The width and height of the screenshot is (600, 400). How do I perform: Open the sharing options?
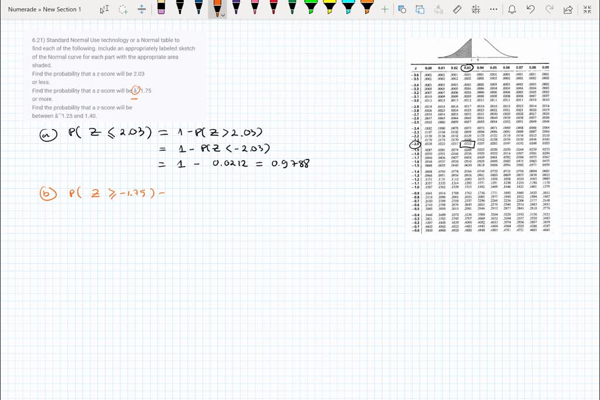568,9
